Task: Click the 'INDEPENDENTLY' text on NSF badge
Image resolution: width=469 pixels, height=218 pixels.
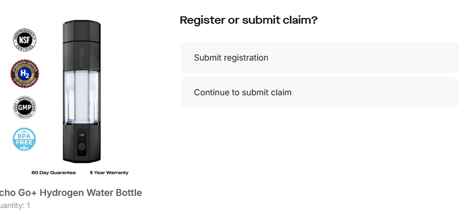Action: pyautogui.click(x=25, y=34)
